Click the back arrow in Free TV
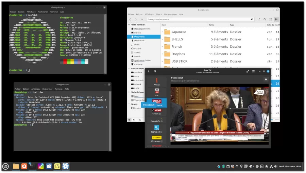Image resolution: width=306 pixels, height=173 pixels. [149, 71]
